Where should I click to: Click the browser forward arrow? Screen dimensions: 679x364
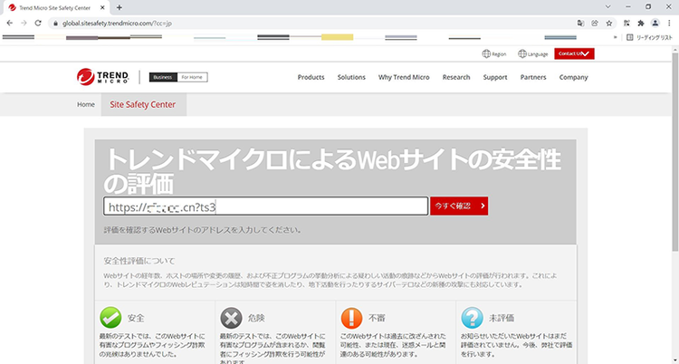24,23
